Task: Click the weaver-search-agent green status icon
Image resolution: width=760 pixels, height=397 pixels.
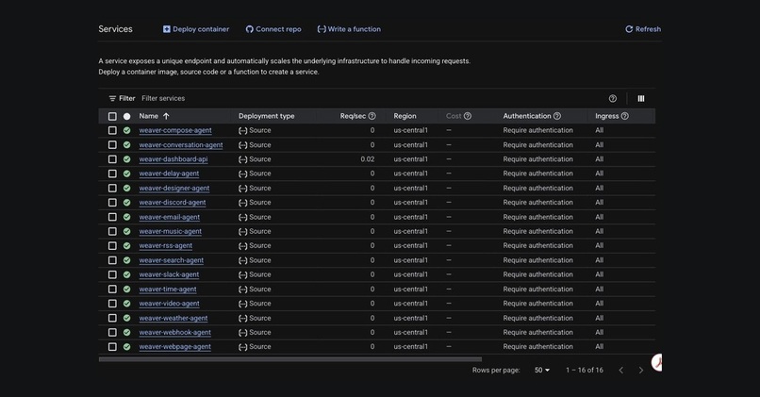Action: tap(126, 260)
